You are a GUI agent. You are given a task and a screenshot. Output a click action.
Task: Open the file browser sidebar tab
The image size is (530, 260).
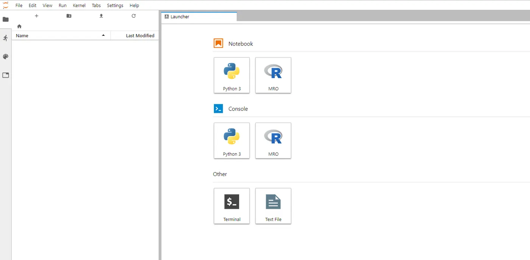point(6,19)
